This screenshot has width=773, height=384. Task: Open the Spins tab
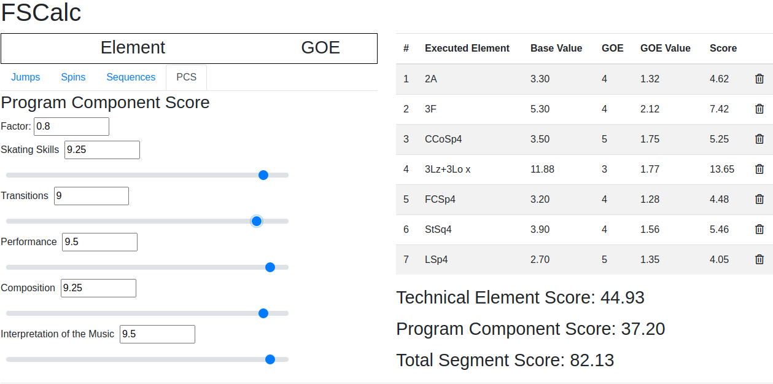pos(73,77)
